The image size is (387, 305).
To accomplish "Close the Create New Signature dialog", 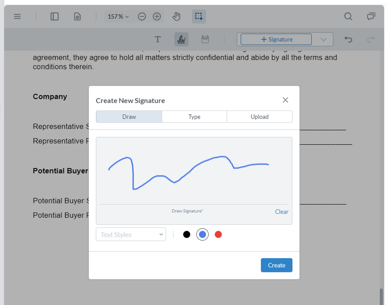I will pyautogui.click(x=285, y=100).
